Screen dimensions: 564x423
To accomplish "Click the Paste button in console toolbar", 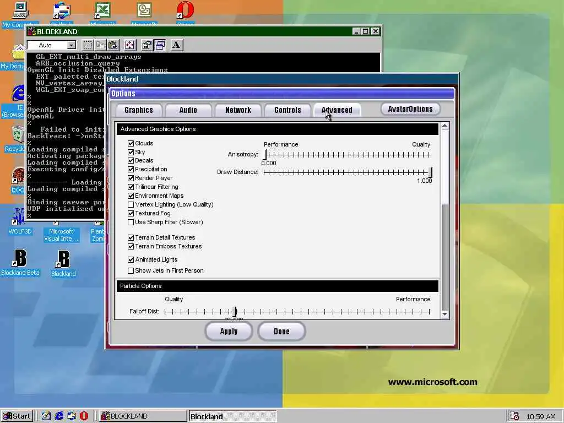I will coord(113,45).
